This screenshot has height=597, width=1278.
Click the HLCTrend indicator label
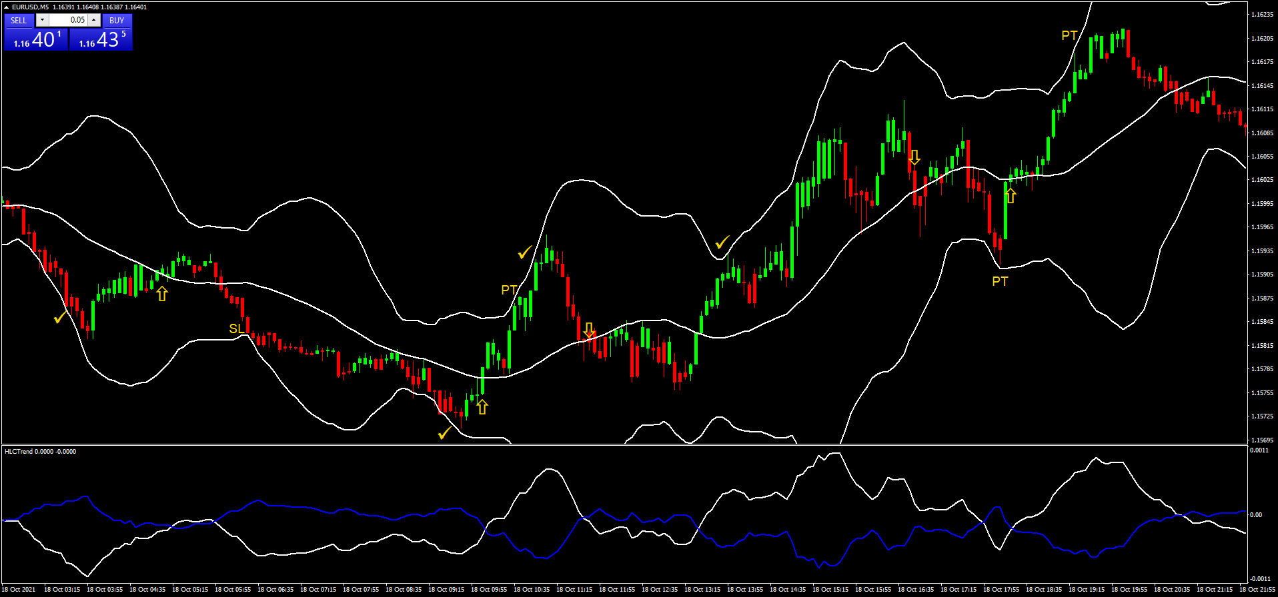pos(40,452)
